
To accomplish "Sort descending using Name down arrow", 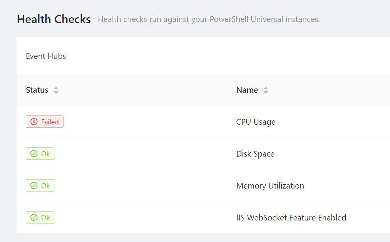I will (x=266, y=92).
